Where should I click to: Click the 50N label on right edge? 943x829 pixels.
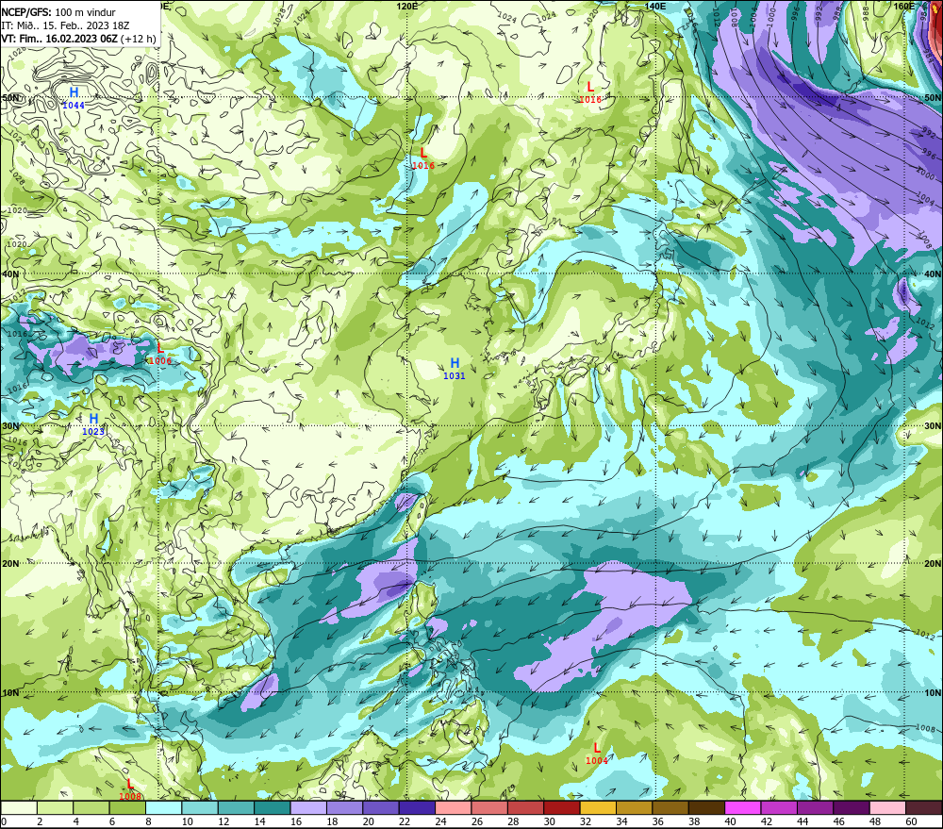tap(933, 97)
